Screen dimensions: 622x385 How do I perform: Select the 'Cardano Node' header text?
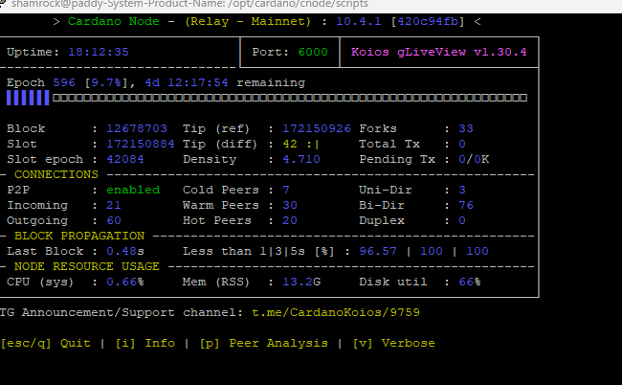click(114, 21)
